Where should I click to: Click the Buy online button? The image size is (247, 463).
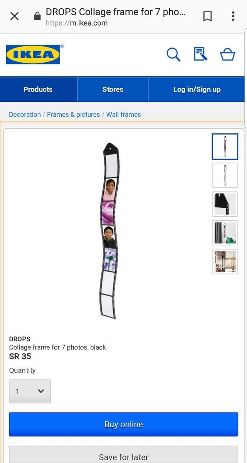123,424
